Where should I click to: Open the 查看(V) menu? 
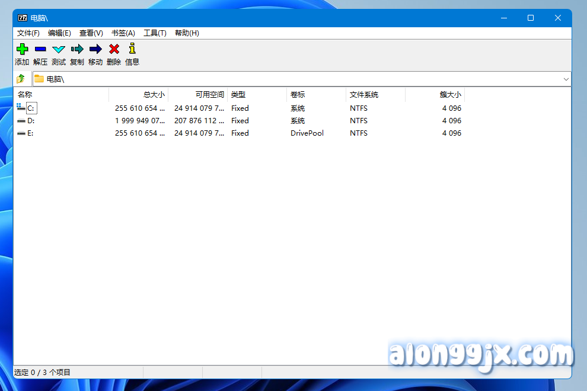91,33
